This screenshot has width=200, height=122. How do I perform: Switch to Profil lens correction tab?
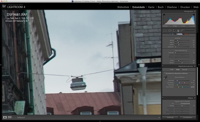[172, 69]
